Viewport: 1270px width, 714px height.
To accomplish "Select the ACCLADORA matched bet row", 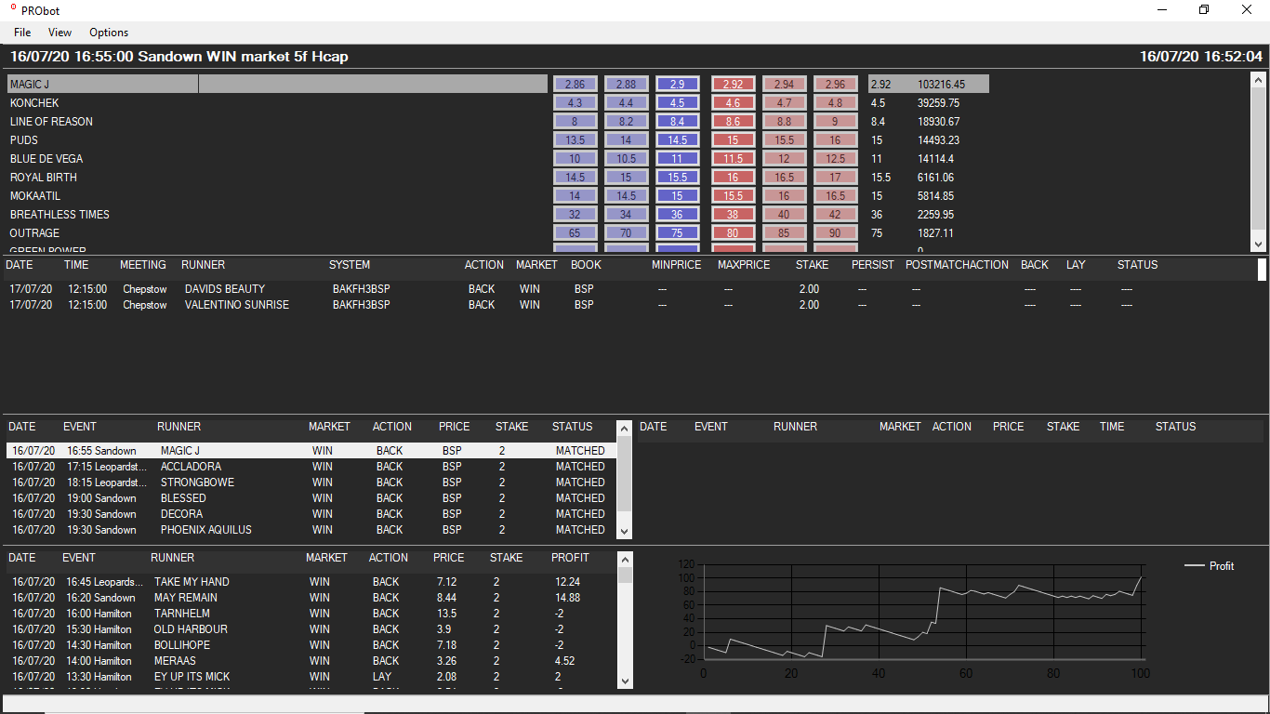I will (191, 467).
